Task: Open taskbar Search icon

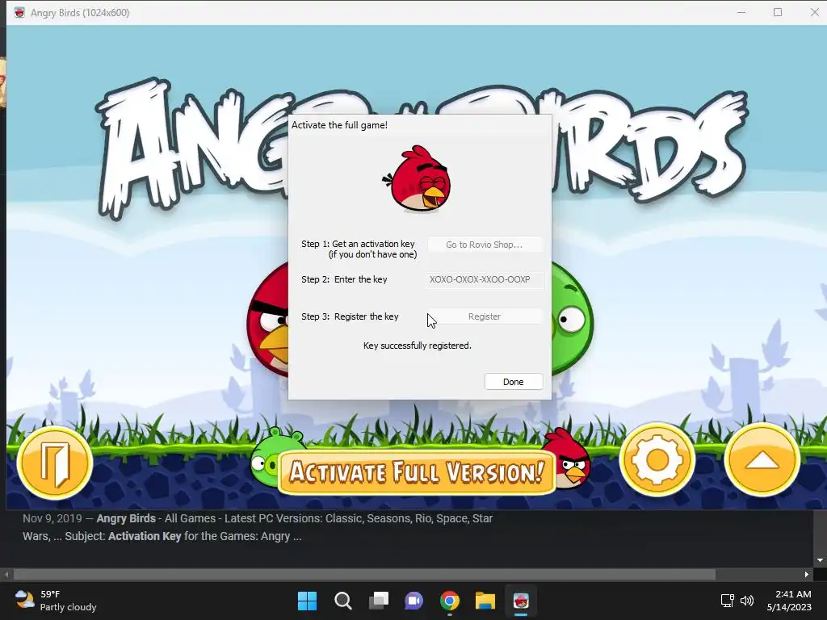Action: [342, 601]
